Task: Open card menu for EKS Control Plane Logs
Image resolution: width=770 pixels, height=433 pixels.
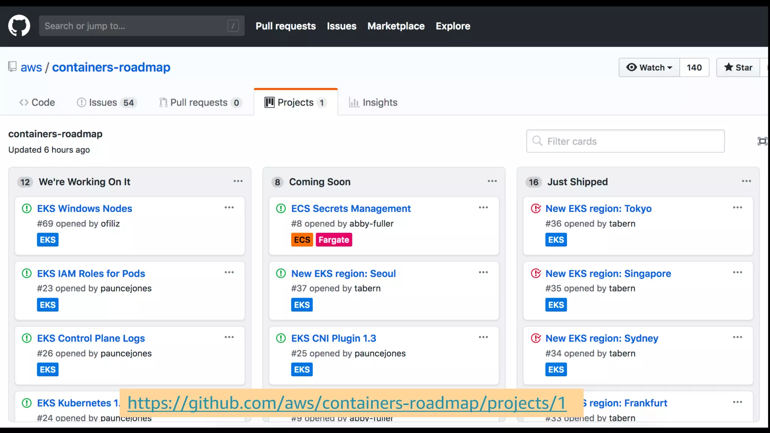Action: coord(229,337)
